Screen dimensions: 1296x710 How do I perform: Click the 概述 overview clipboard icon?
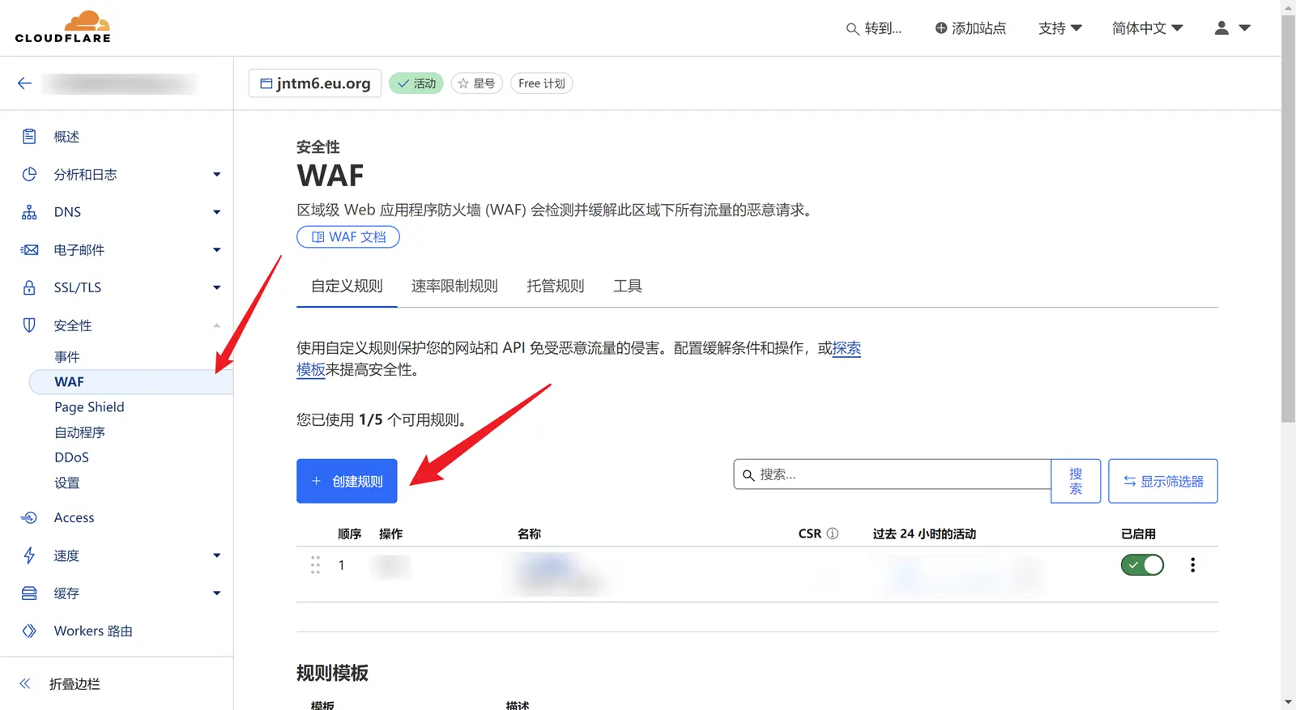pyautogui.click(x=29, y=137)
